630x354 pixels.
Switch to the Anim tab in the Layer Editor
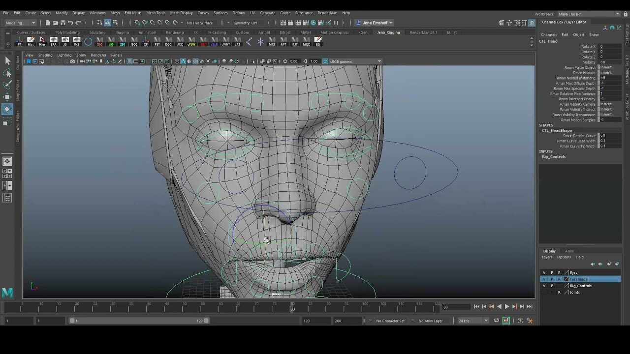[x=569, y=251]
